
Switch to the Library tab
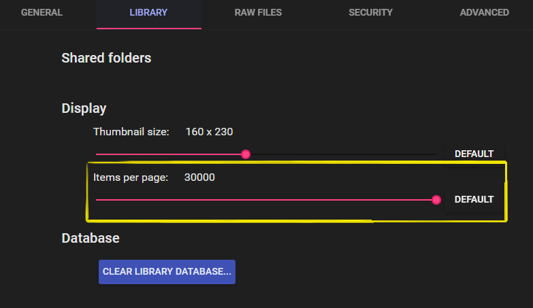click(x=148, y=12)
